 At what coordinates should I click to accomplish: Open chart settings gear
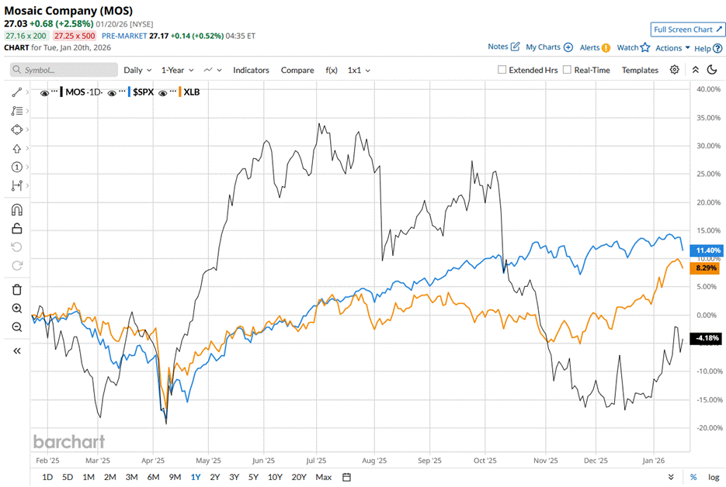click(675, 70)
